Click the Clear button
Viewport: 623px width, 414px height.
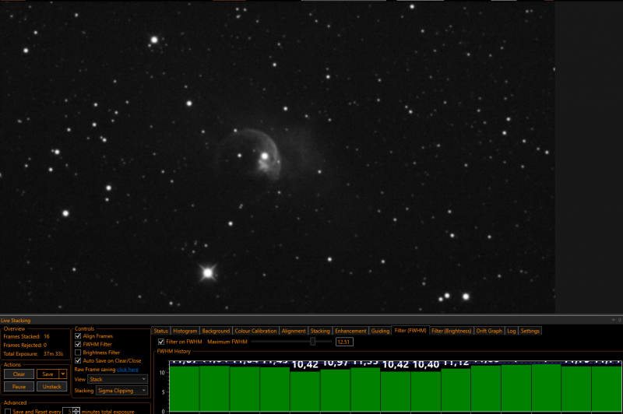click(x=19, y=374)
